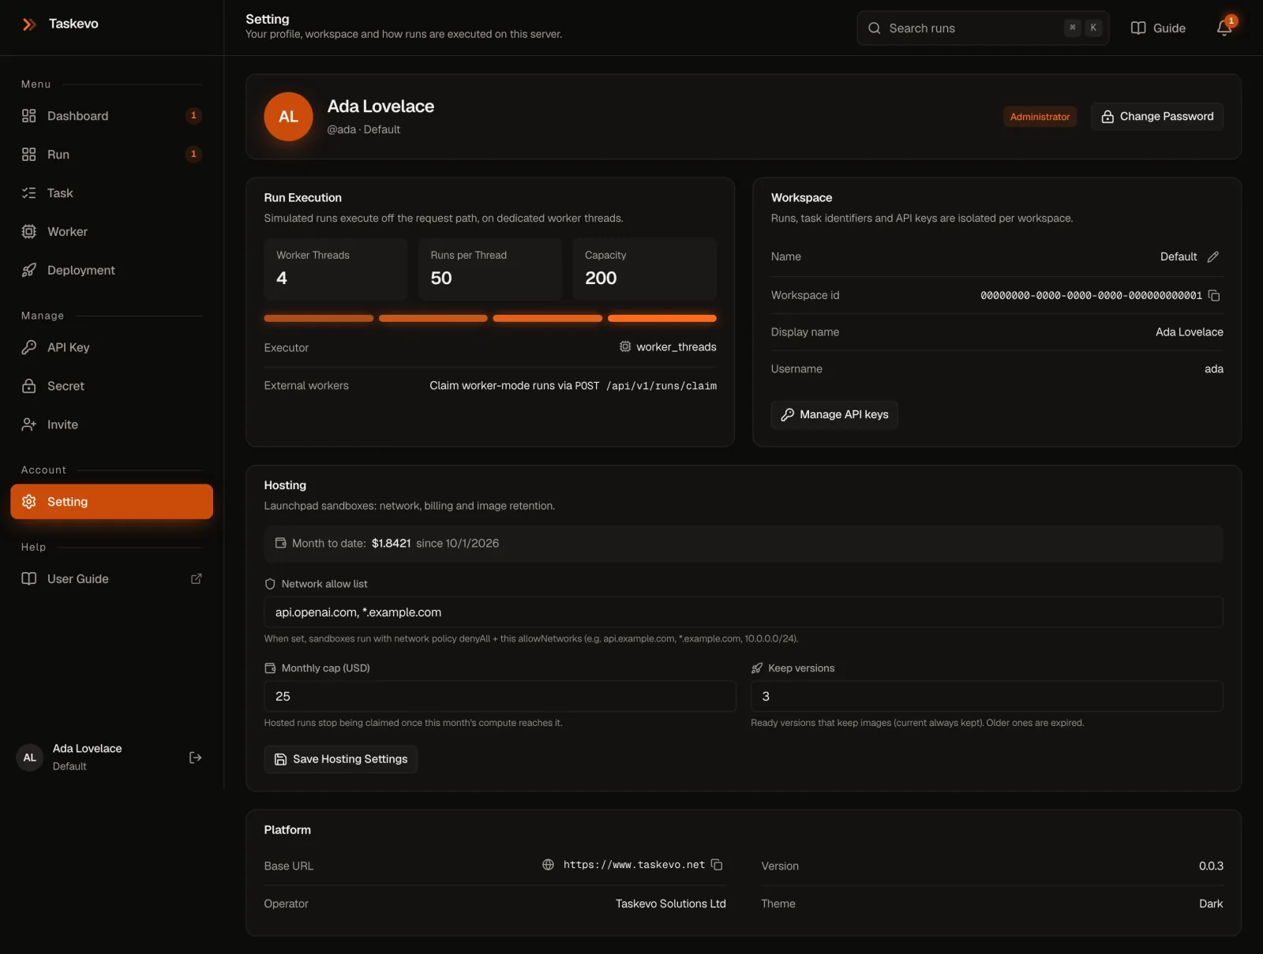Open User Guide from sidebar
Viewport: 1263px width, 954px height.
point(111,579)
